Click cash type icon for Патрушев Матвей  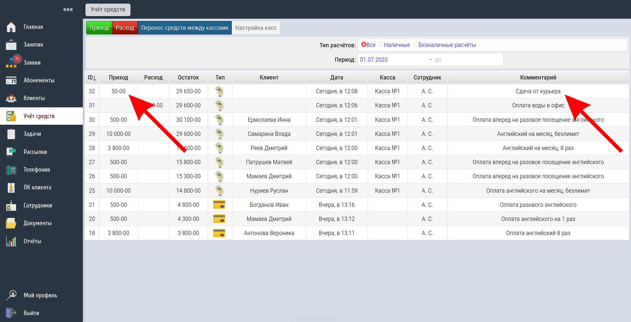tap(220, 162)
